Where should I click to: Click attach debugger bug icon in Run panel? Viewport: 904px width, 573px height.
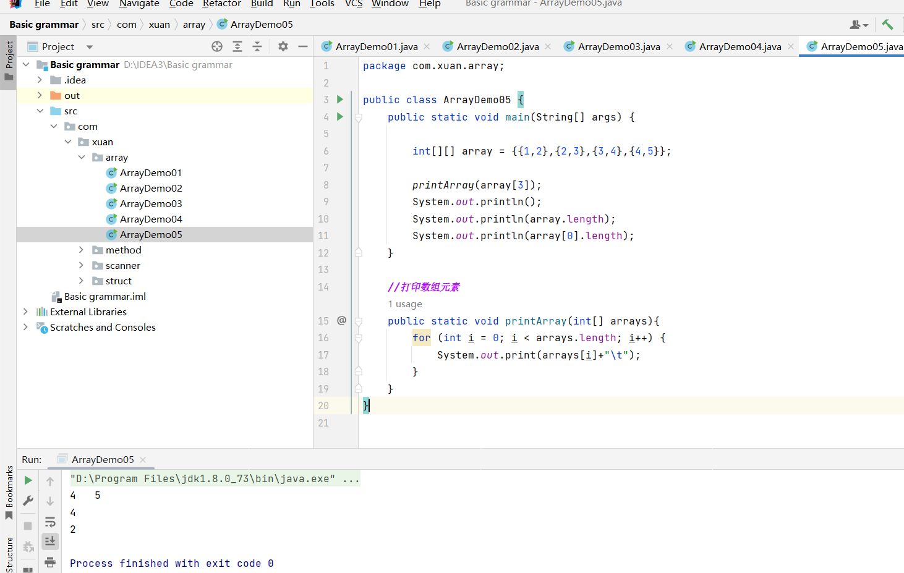tap(28, 546)
